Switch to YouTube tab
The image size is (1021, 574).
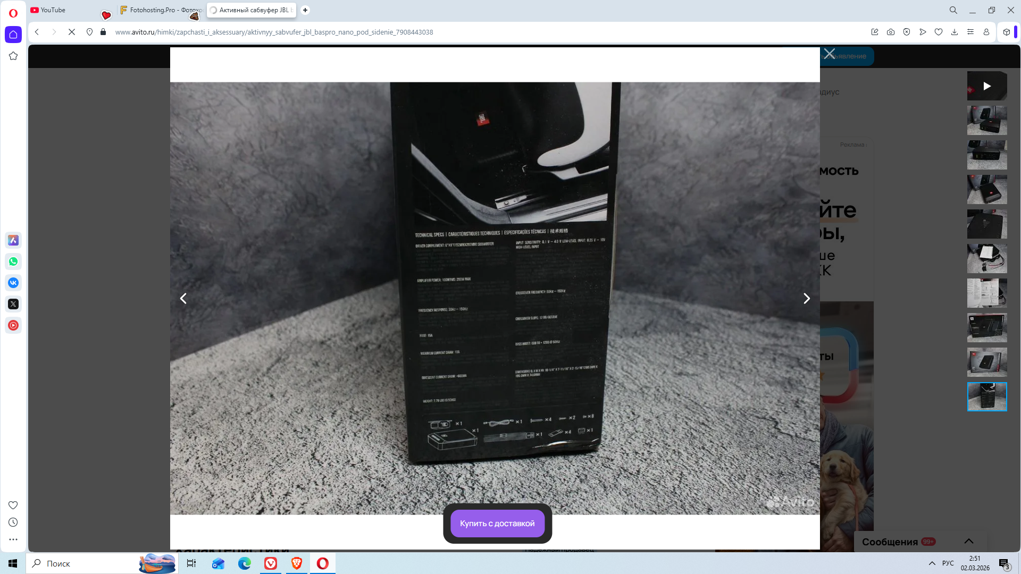[x=53, y=10]
